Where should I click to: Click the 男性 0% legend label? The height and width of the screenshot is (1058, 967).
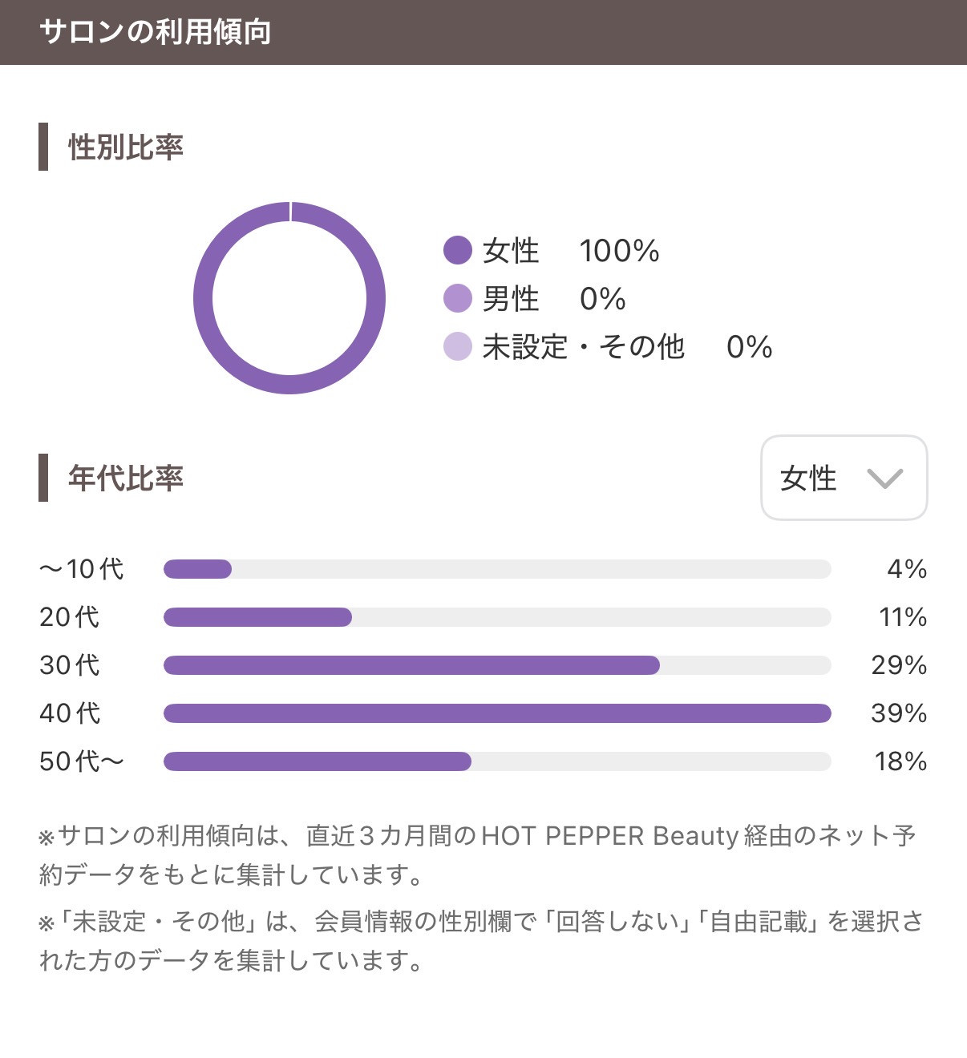[x=553, y=299]
